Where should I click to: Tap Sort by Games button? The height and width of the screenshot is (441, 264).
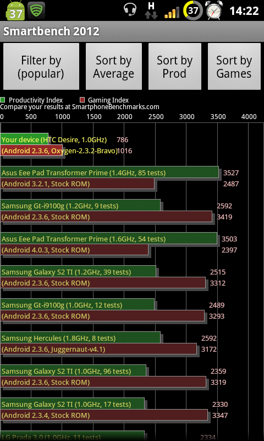(234, 67)
